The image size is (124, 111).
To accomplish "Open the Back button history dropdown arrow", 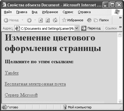I will pyautogui.click(x=22, y=20).
